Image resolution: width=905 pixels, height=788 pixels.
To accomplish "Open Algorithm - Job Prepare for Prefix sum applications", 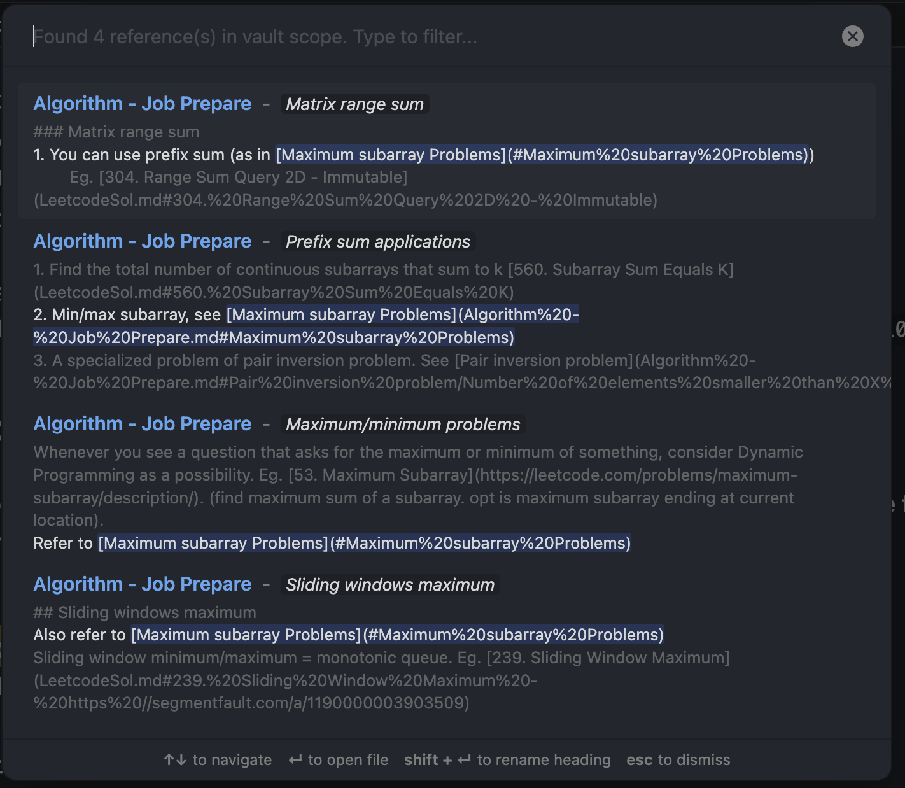I will click(143, 241).
